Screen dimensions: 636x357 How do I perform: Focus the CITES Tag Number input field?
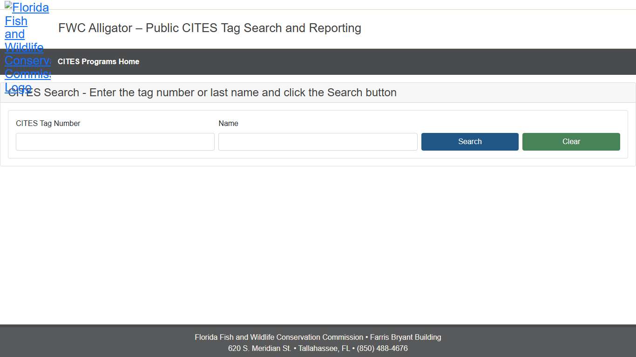(115, 142)
